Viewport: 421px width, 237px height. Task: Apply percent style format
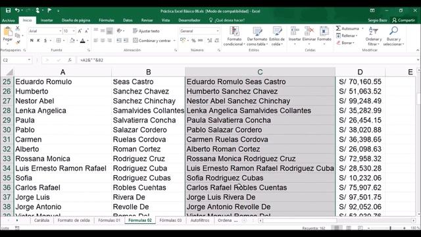pos(193,41)
